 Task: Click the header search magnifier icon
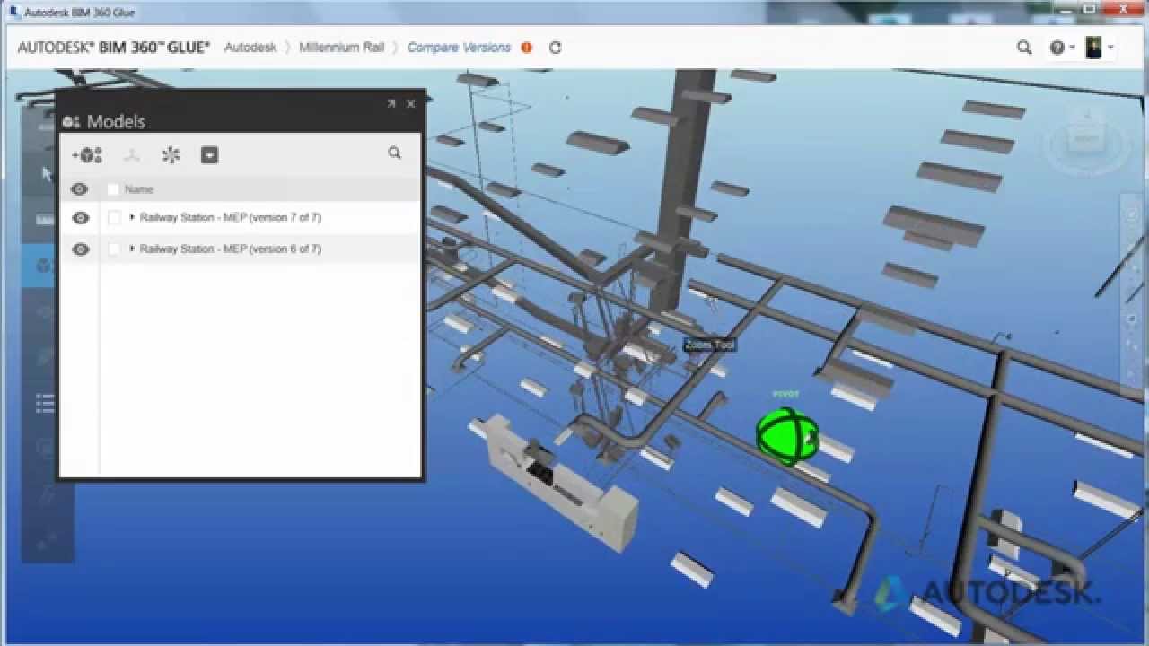1024,48
